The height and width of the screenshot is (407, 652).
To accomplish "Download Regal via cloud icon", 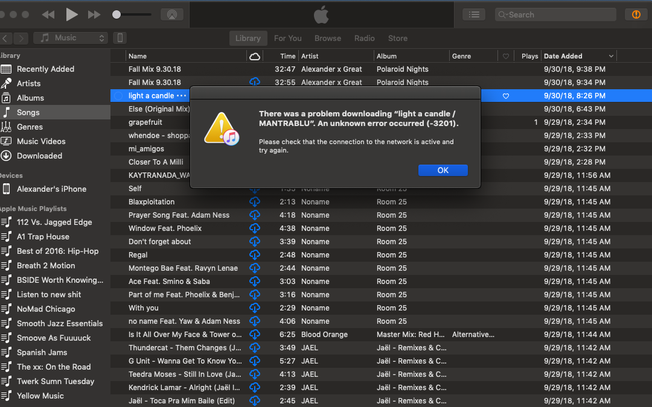I will tap(255, 255).
